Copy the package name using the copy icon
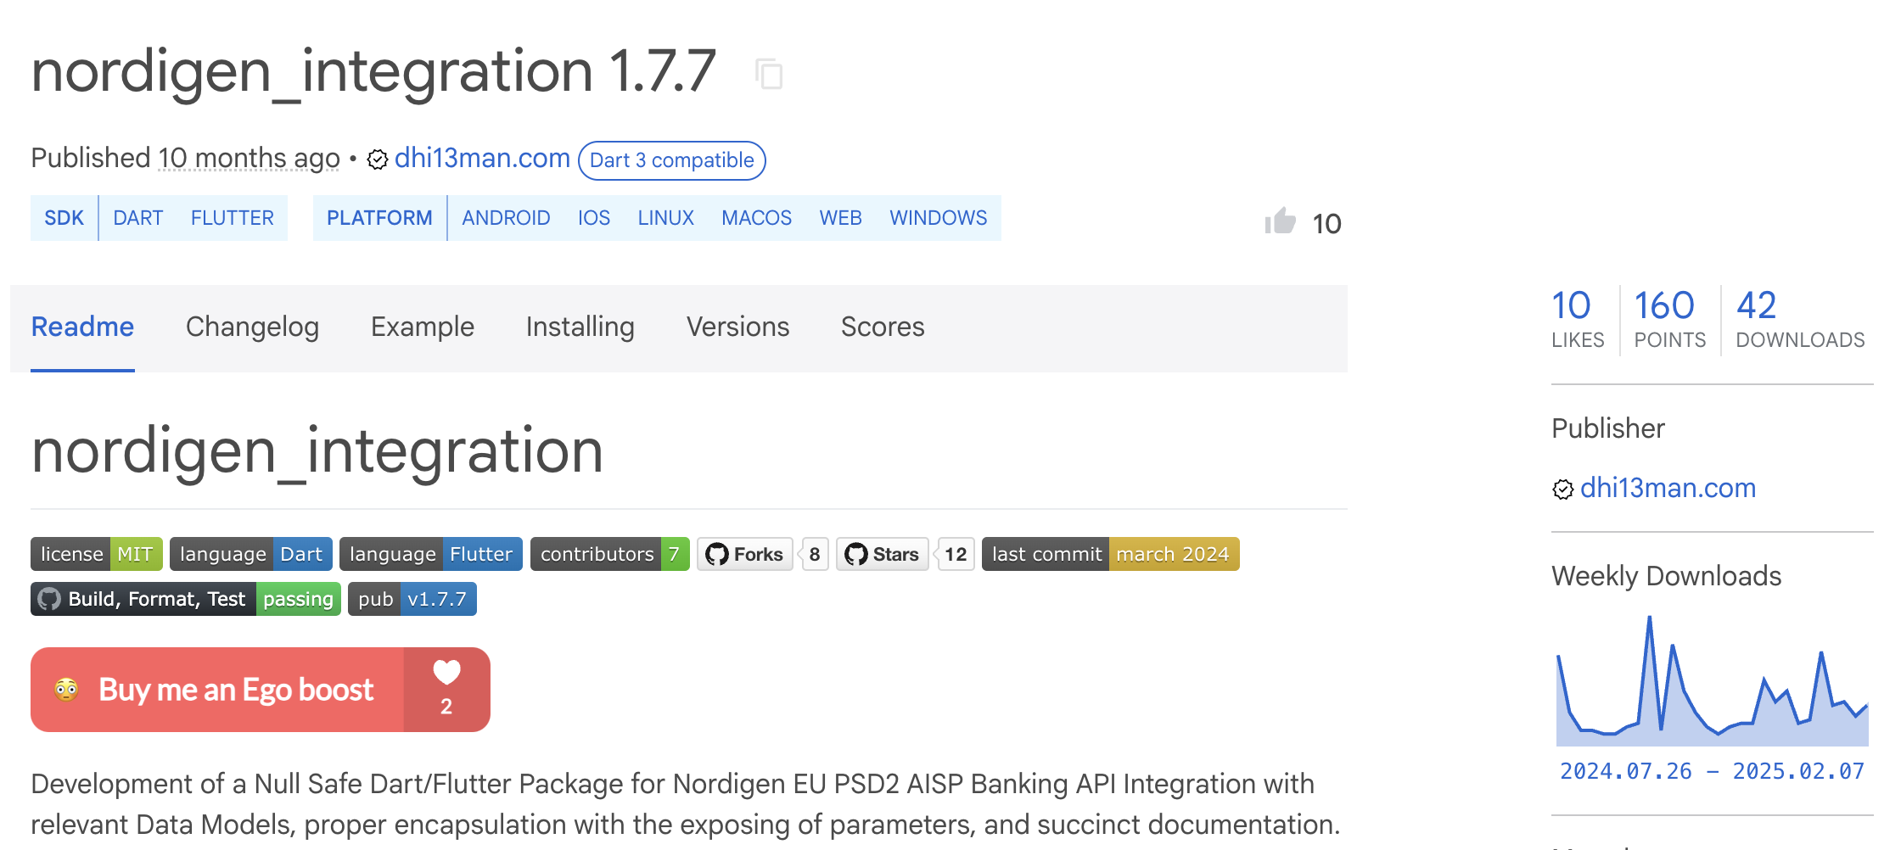1901x850 pixels. 771,75
